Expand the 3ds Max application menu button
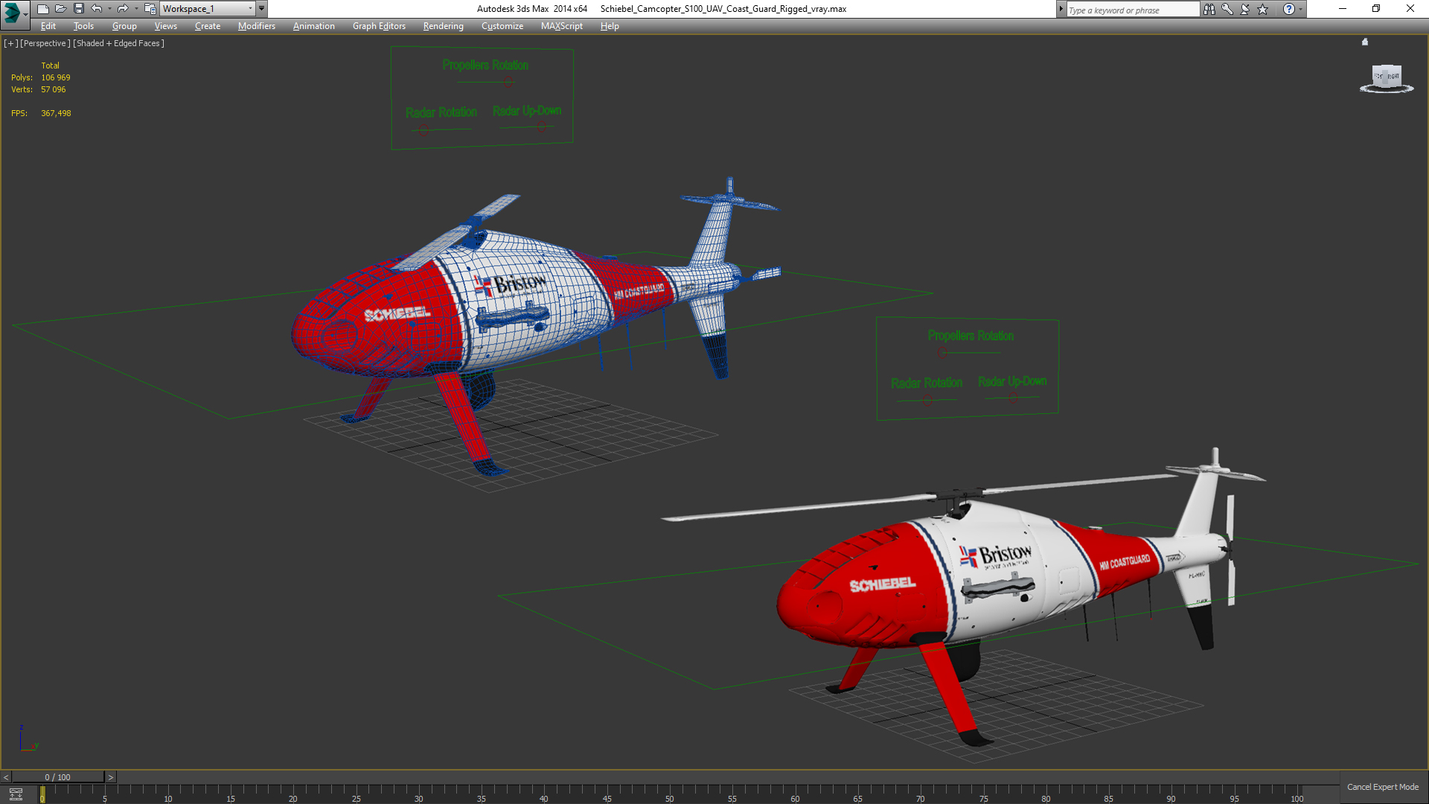Screen dimensions: 1429x804 click(x=14, y=13)
